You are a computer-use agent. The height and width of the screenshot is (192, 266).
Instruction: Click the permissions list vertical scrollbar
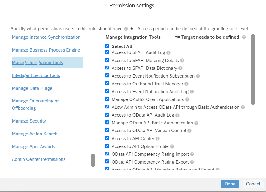click(253, 69)
